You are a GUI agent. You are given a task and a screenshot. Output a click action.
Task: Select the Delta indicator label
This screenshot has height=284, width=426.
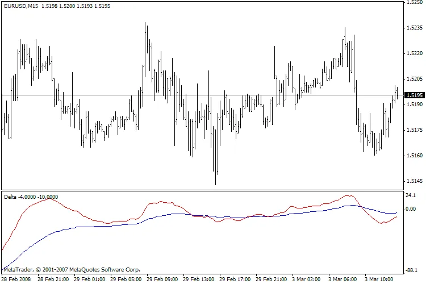pos(11,197)
